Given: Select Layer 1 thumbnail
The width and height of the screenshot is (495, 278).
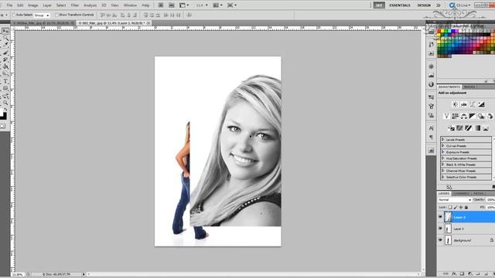Looking at the screenshot, I should pos(448,229).
